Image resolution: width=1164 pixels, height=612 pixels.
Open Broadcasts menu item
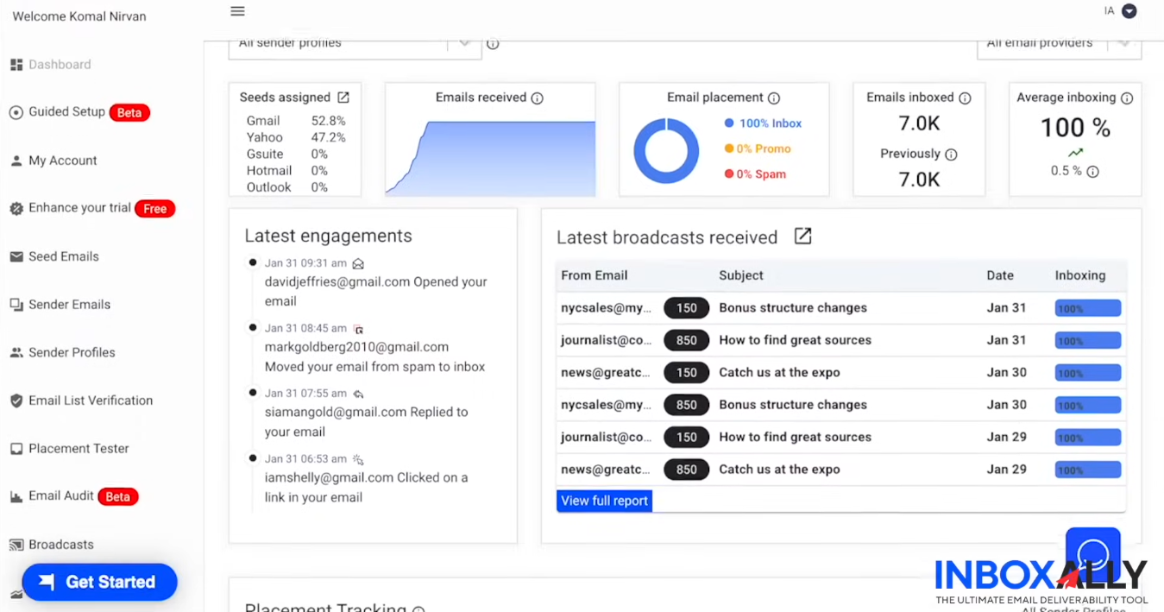(61, 545)
